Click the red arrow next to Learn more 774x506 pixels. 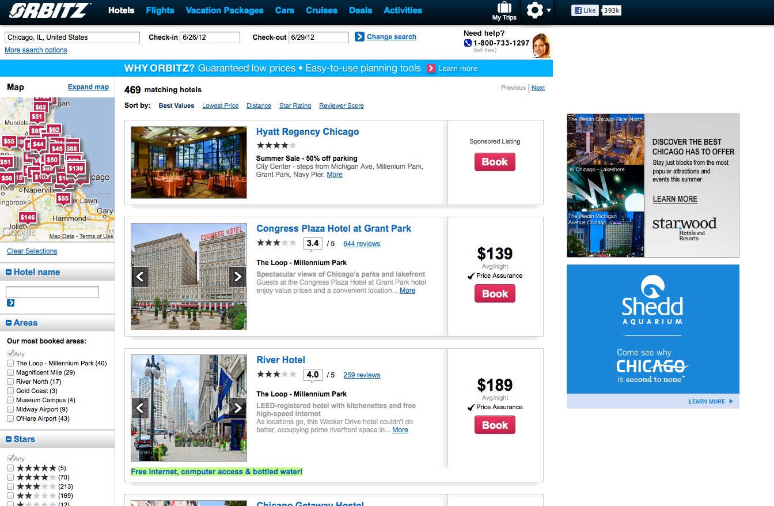coord(431,69)
